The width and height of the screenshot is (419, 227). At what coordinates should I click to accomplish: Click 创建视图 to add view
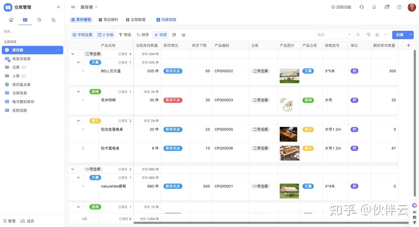point(166,20)
